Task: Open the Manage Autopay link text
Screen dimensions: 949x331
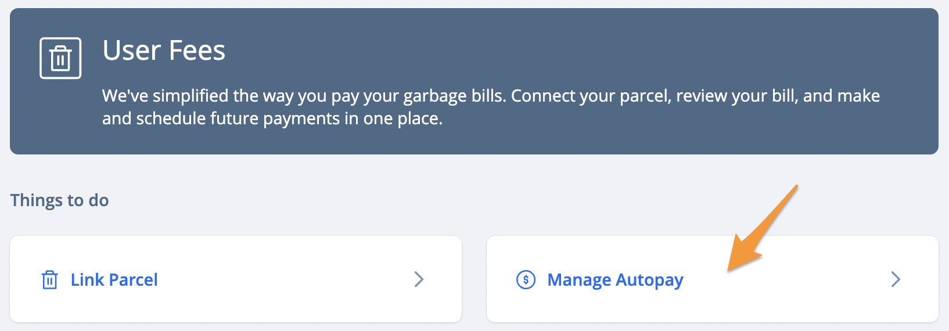Action: (x=615, y=280)
